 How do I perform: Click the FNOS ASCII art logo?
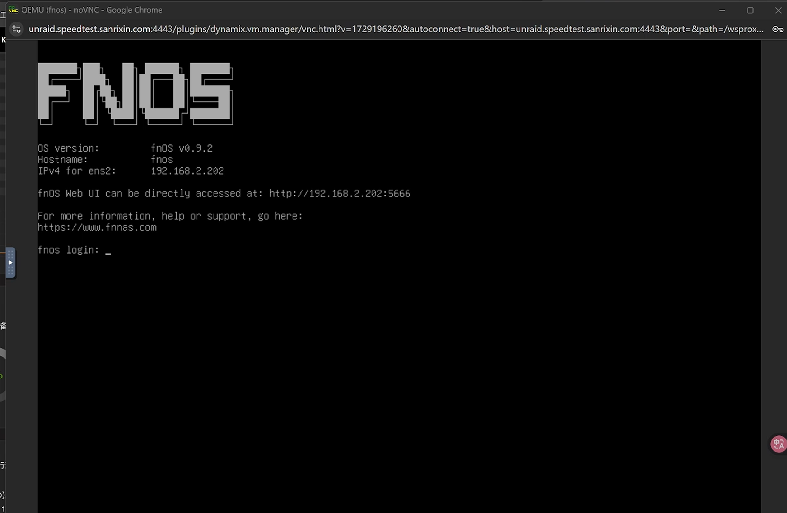[135, 93]
